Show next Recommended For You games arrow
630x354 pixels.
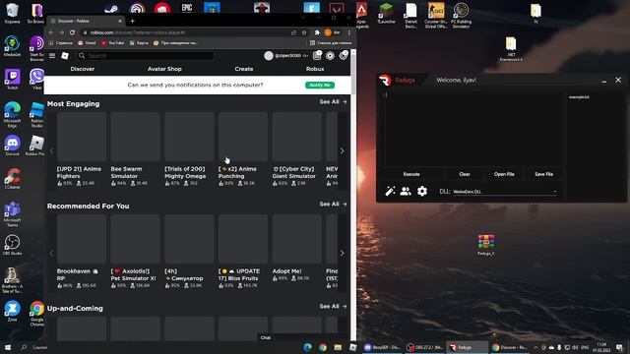click(x=342, y=254)
